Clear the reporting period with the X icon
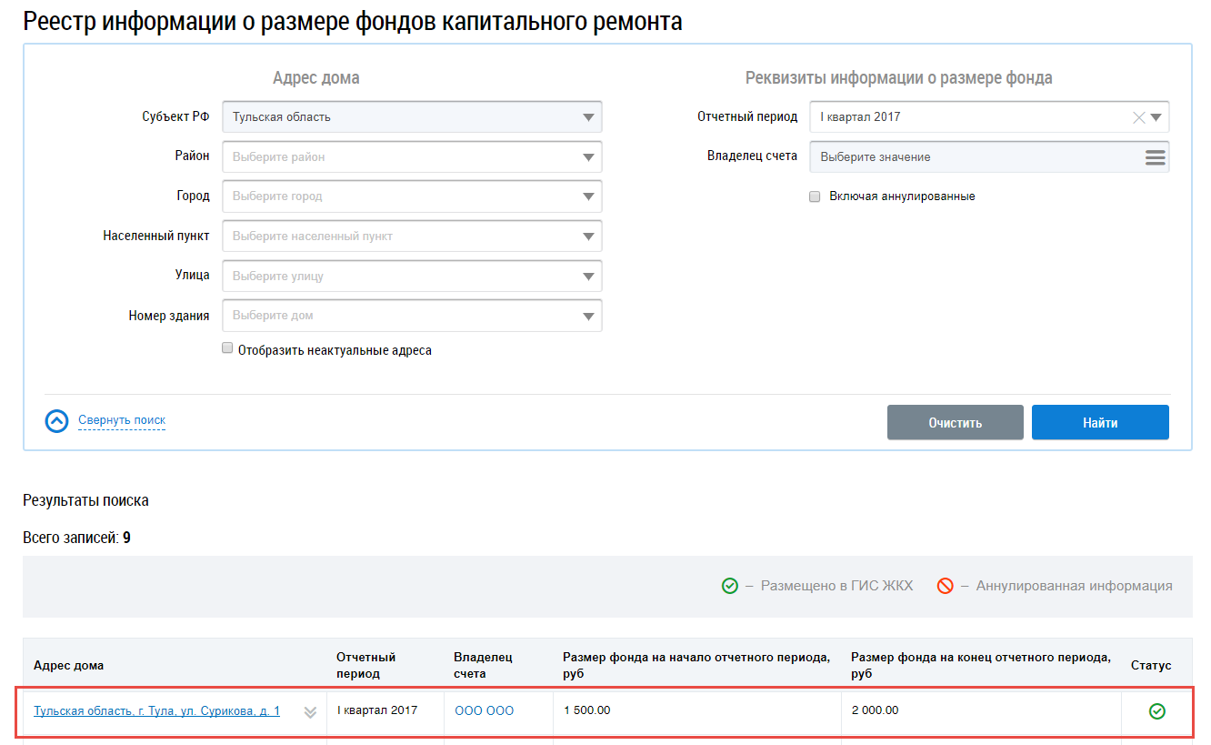1211x745 pixels. pos(1138,117)
